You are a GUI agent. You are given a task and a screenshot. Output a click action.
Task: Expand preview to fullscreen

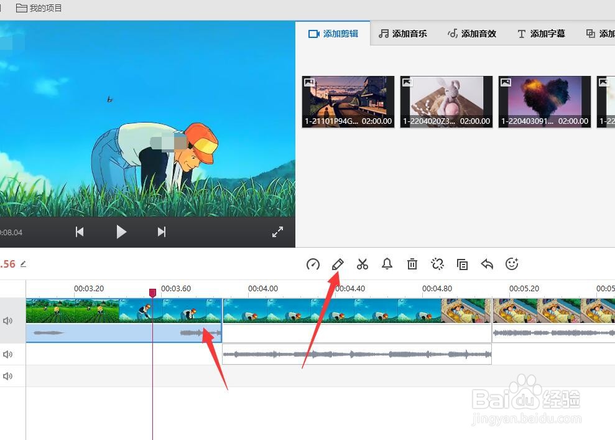click(278, 232)
